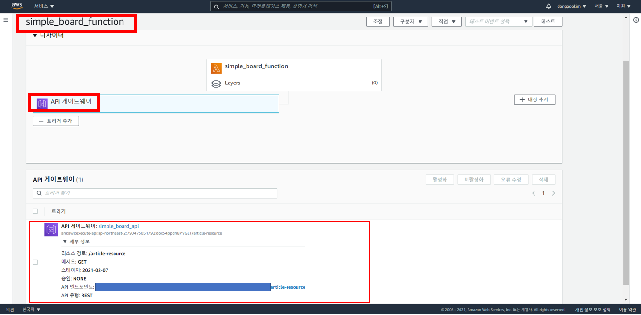Click API Gateway icon beside simple_board_api
641x315 pixels.
point(51,230)
